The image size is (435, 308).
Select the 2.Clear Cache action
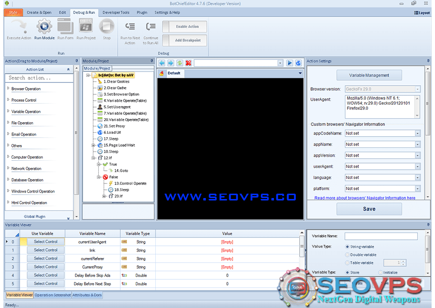coord(115,88)
